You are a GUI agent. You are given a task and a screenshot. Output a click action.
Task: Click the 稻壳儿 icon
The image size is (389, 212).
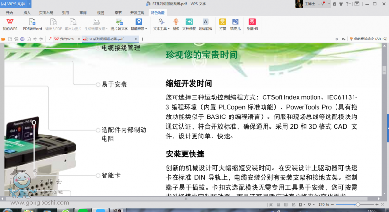(x=236, y=24)
